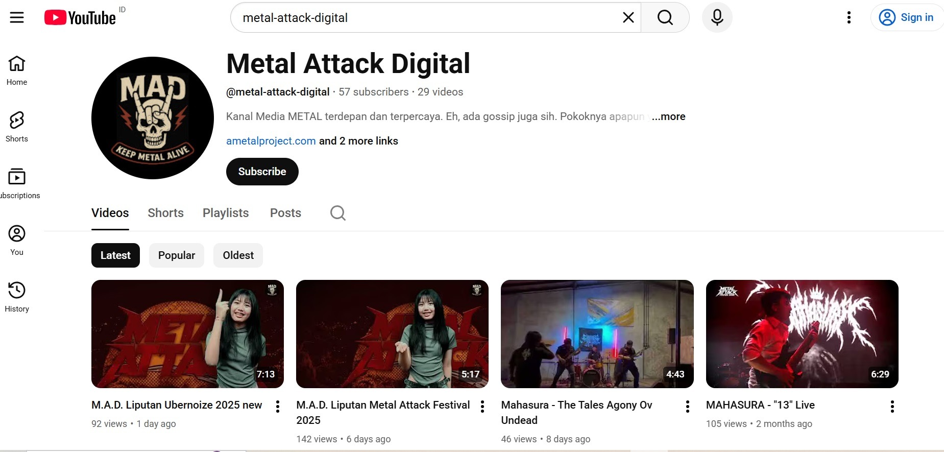Screen dimensions: 944x452
Task: Open History in the sidebar
Action: pyautogui.click(x=17, y=297)
